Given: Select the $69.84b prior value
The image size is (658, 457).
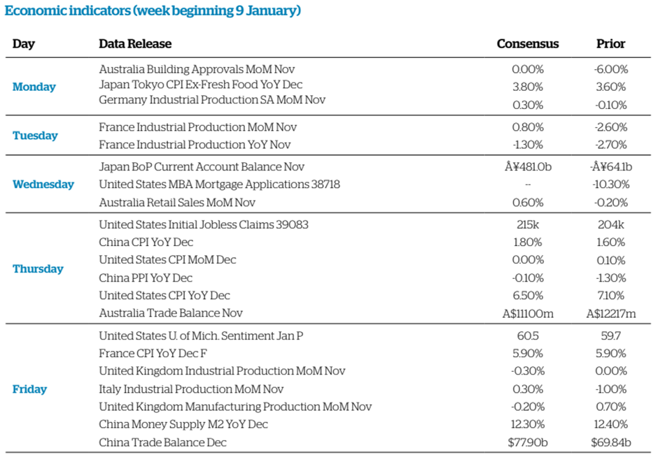Looking at the screenshot, I should [x=611, y=442].
